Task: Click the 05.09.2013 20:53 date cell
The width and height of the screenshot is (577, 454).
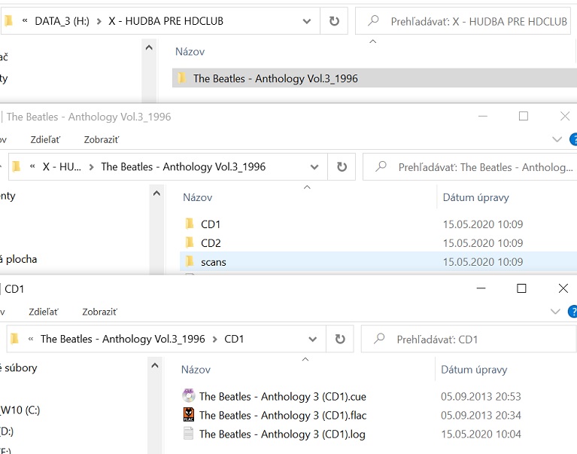Action: point(481,397)
